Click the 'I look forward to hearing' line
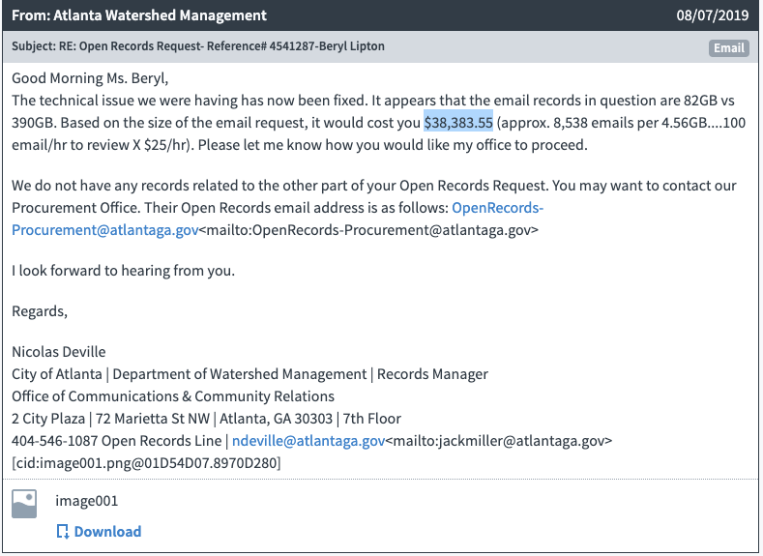The image size is (763, 556). (123, 271)
